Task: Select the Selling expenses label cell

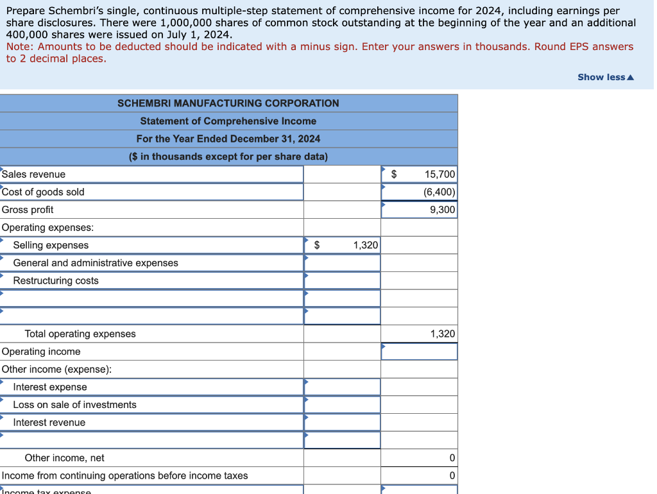Action: (x=151, y=245)
